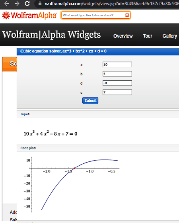The height and width of the screenshot is (223, 179).
Task: Click the coefficient c input field
Action: pos(117,92)
